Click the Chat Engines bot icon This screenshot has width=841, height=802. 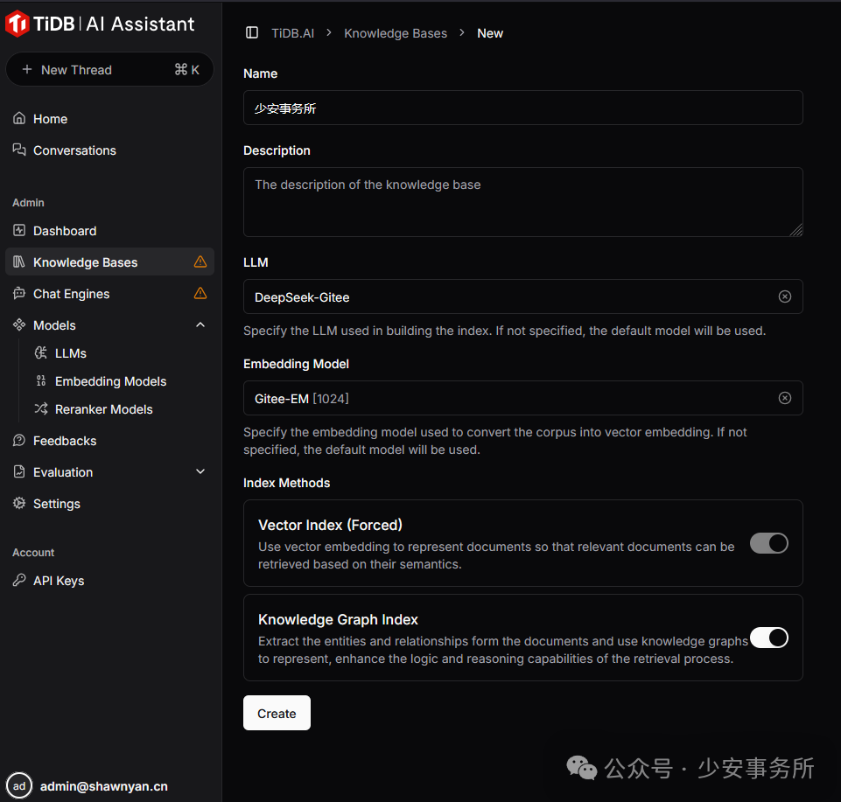coord(19,293)
